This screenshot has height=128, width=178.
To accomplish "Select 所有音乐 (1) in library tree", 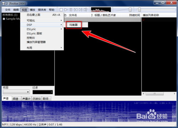I will 10,15.
